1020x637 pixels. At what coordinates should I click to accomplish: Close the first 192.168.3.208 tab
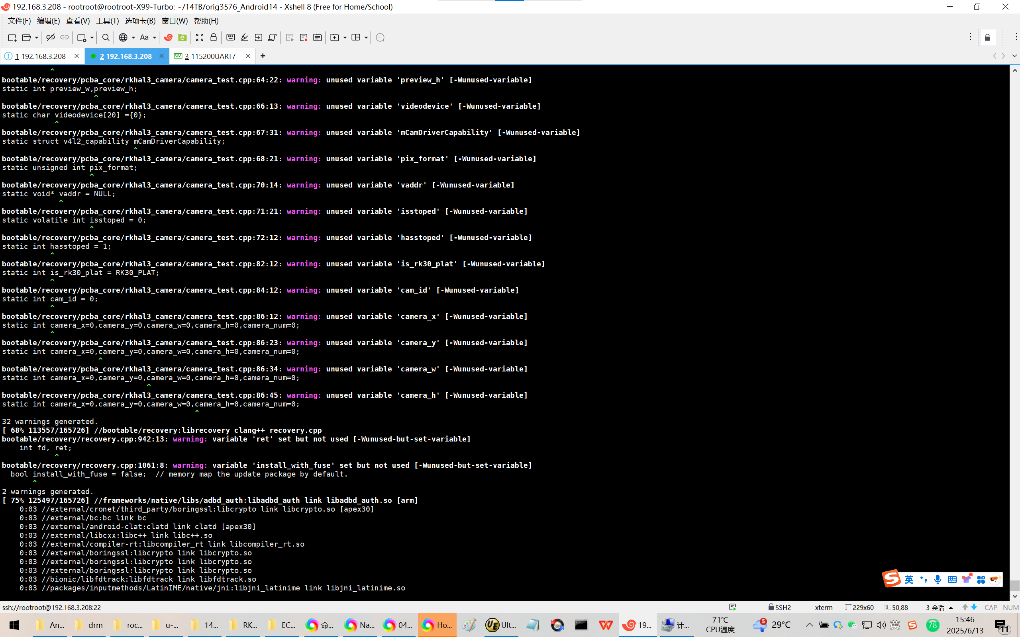pos(77,56)
